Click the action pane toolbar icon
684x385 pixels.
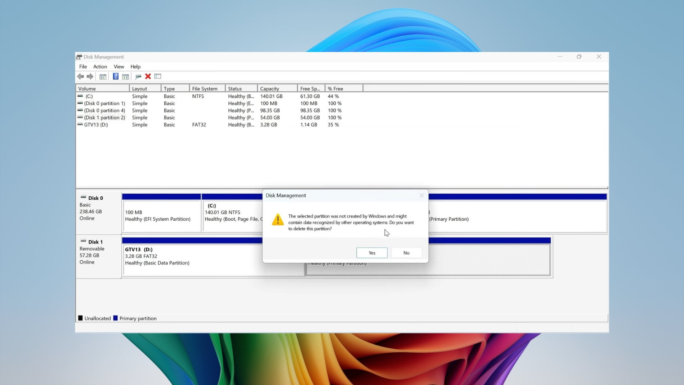(125, 77)
